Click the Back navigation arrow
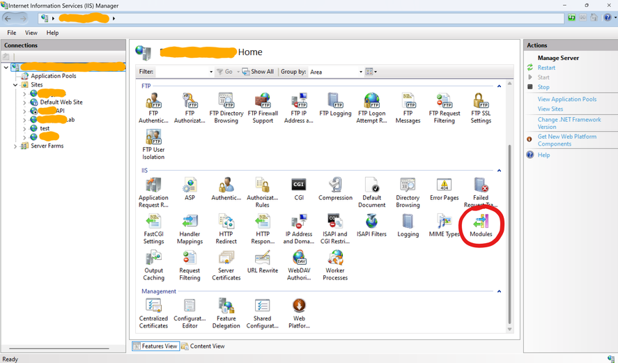The image size is (618, 363). (x=8, y=19)
